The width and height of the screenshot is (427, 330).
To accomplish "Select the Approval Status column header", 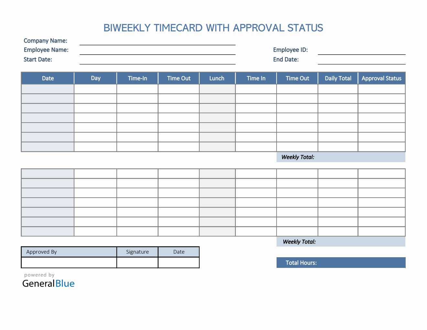I will pos(381,78).
